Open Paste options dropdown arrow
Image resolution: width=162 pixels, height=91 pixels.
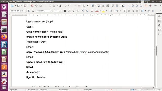point(57,6)
